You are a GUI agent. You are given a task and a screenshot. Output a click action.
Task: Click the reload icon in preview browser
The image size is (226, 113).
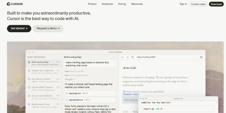pos(132,57)
